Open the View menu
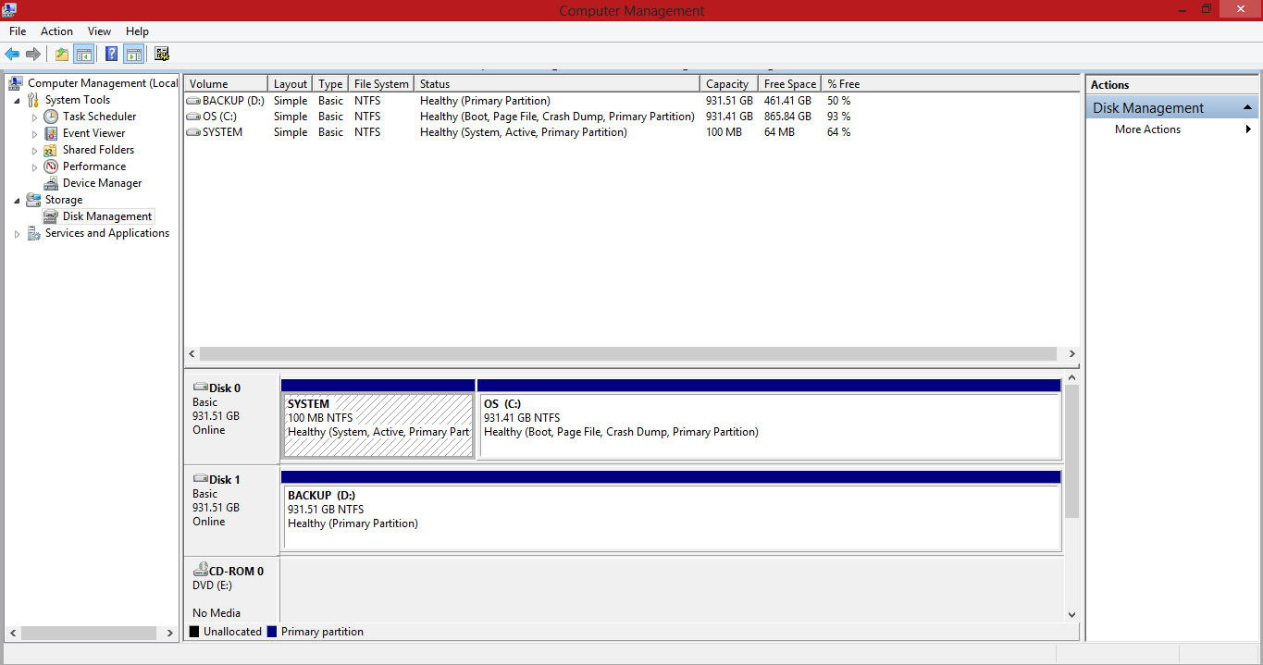1263x665 pixels. point(99,31)
